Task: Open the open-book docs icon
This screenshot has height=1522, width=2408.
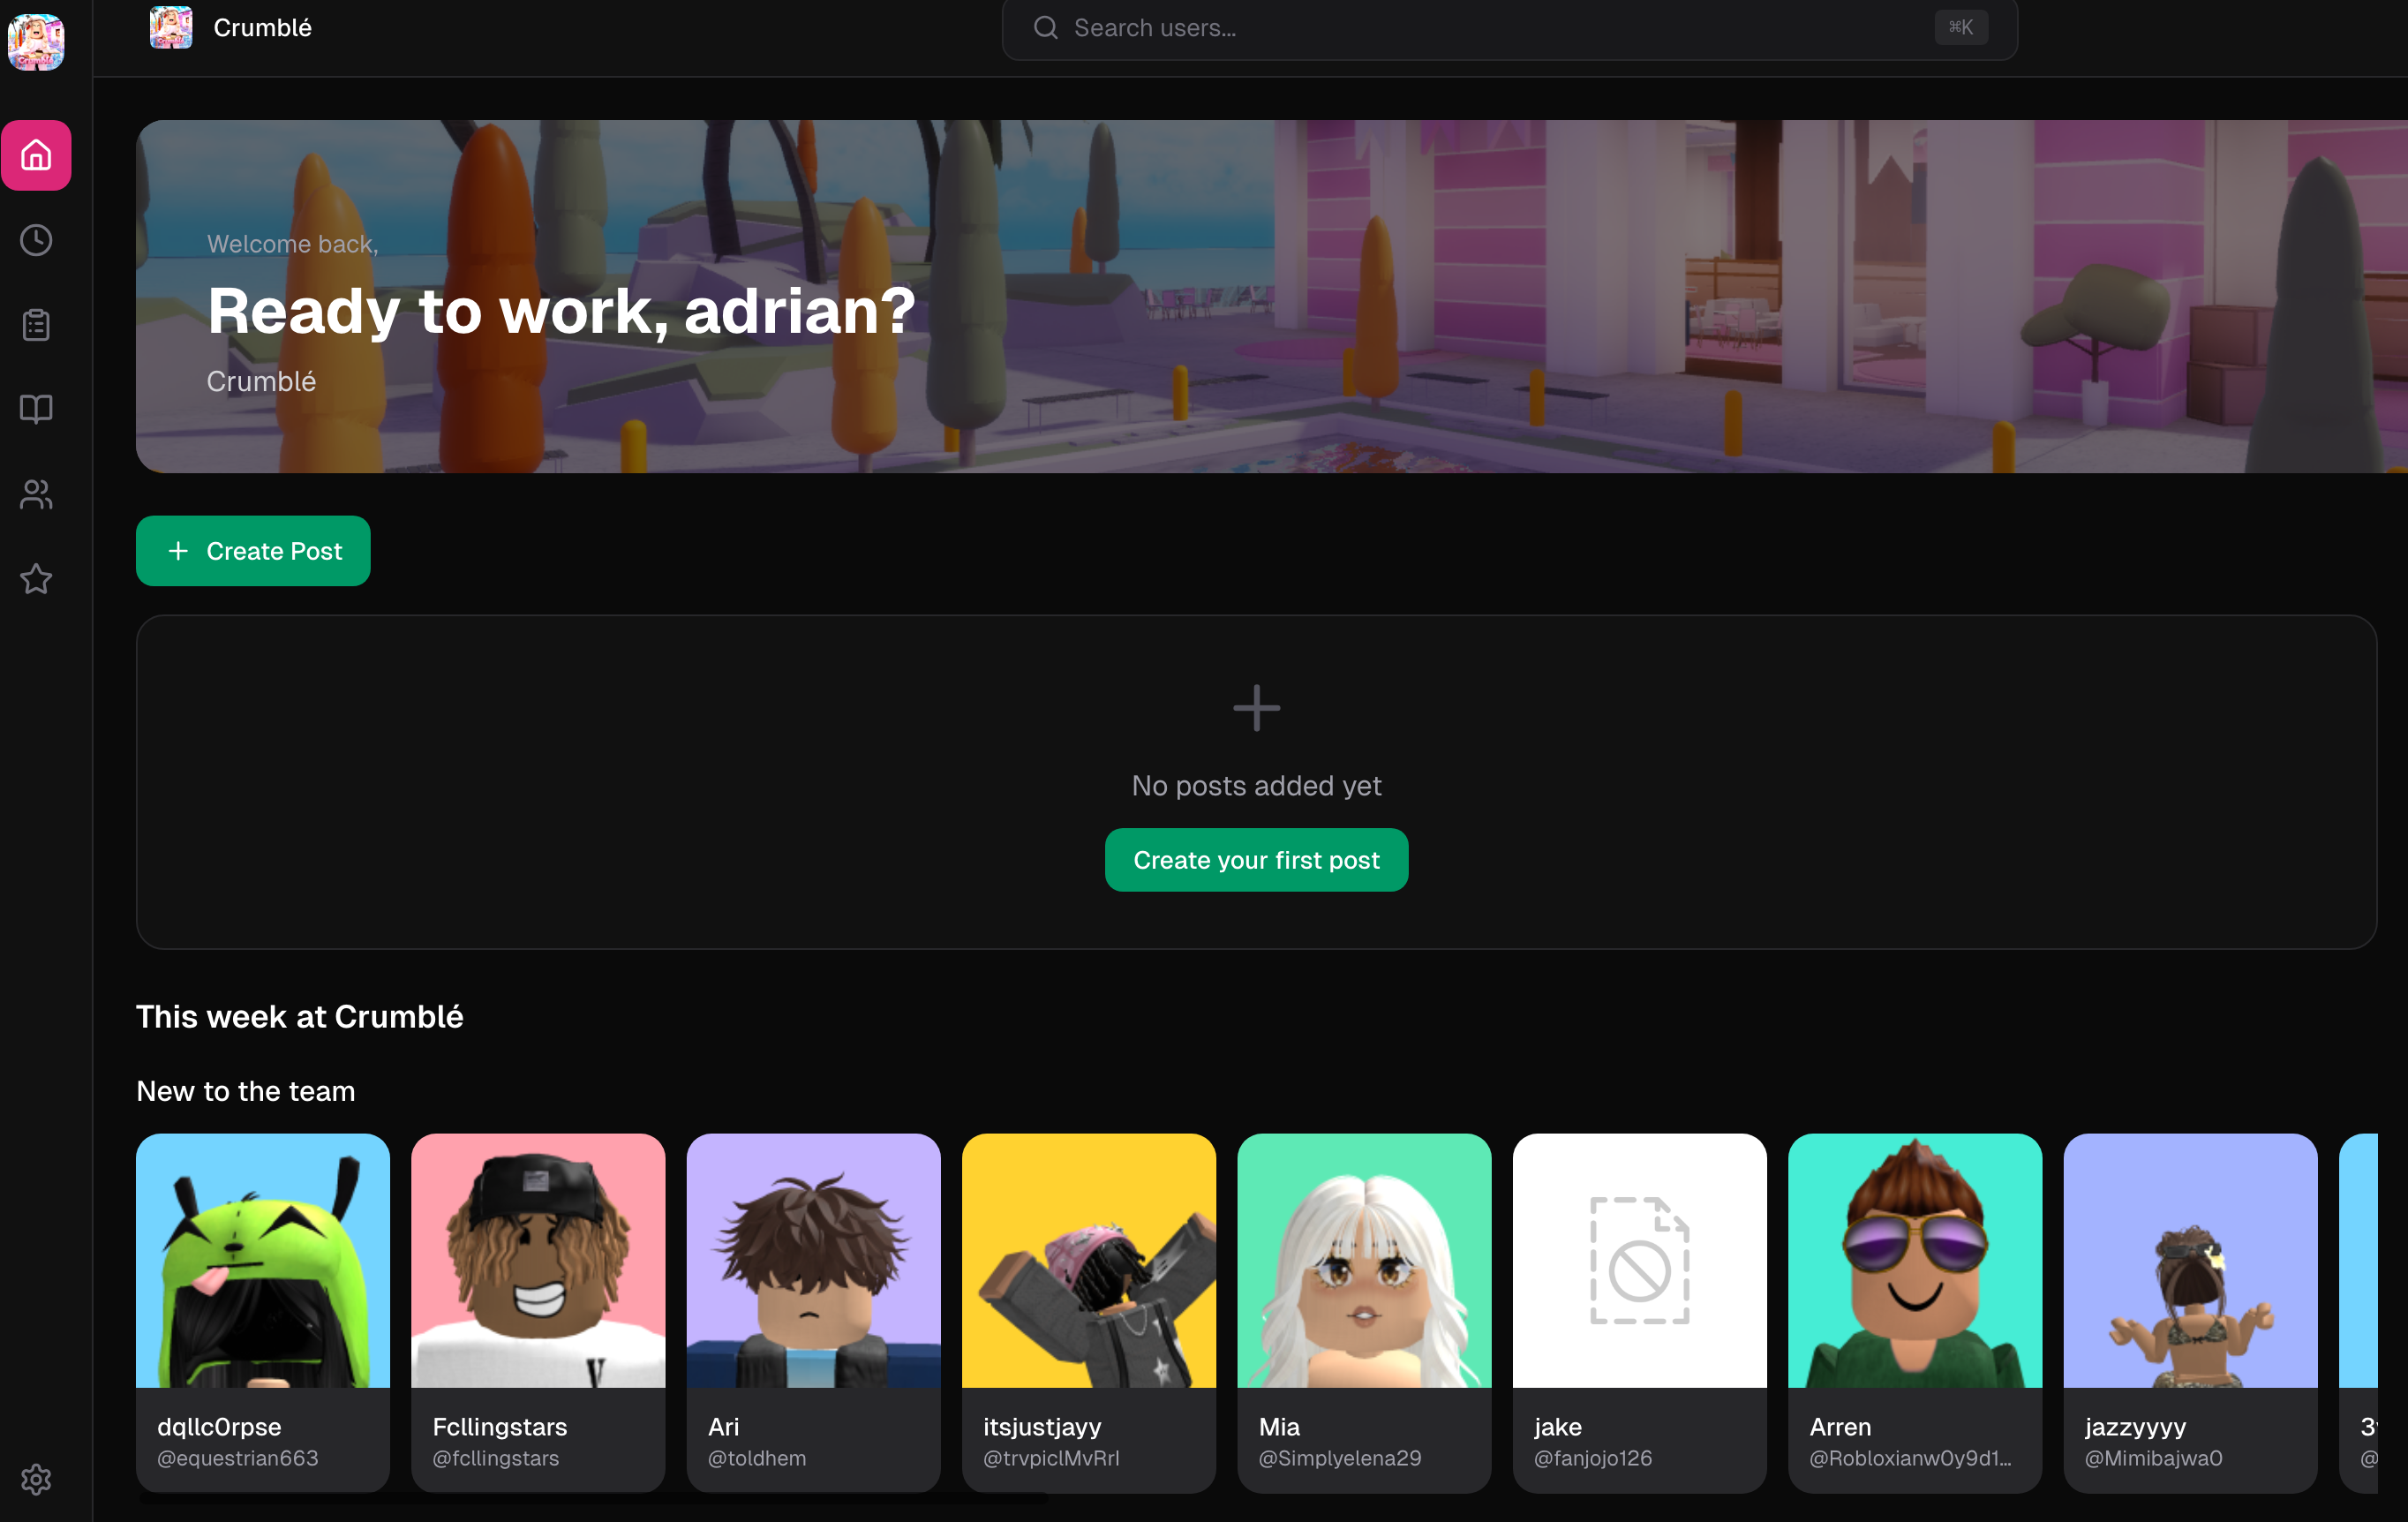Action: click(x=36, y=409)
